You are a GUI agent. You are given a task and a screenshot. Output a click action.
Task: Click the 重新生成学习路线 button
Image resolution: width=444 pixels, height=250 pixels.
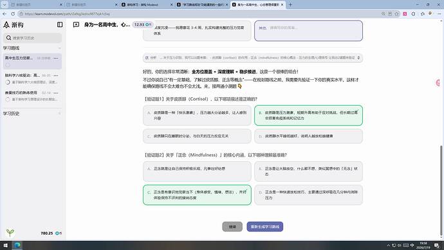tap(264, 227)
